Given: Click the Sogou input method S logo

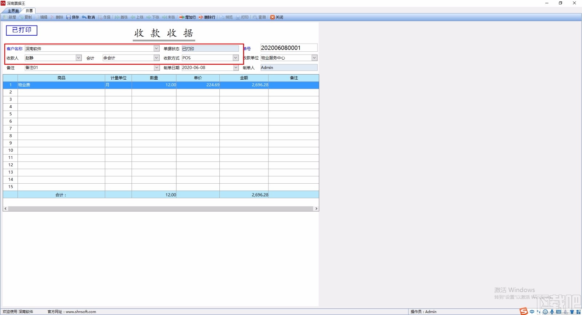Looking at the screenshot, I should (523, 311).
